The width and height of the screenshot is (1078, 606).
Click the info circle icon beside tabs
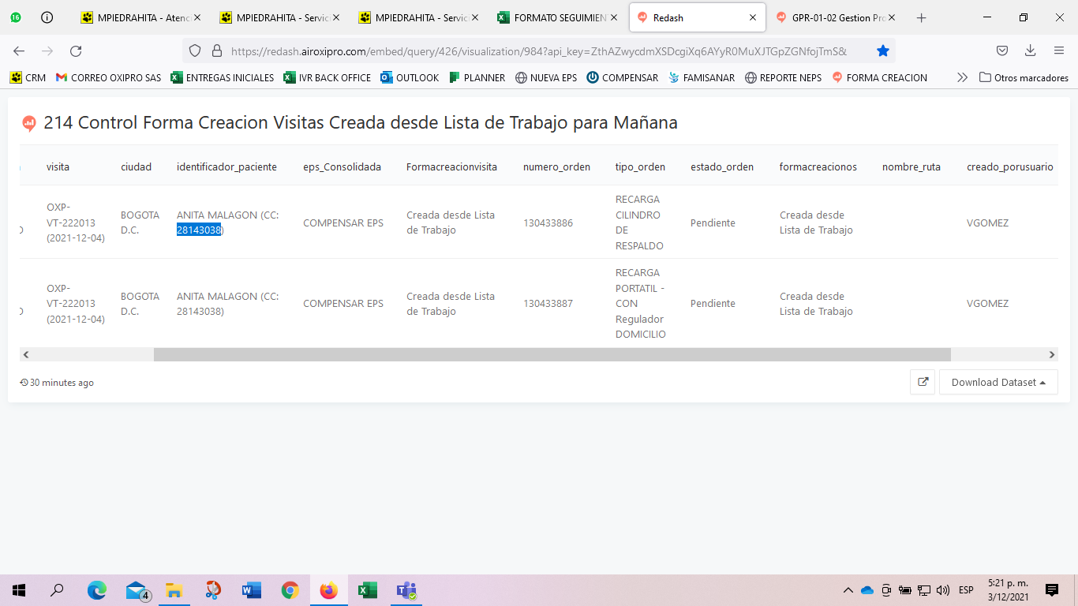(x=47, y=17)
